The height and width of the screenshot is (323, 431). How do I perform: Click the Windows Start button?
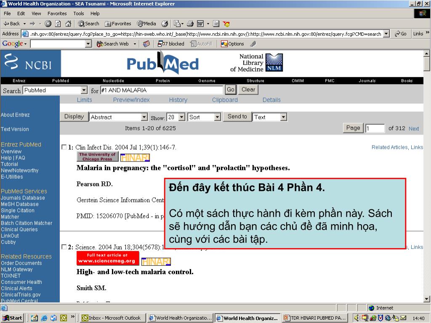[12, 318]
